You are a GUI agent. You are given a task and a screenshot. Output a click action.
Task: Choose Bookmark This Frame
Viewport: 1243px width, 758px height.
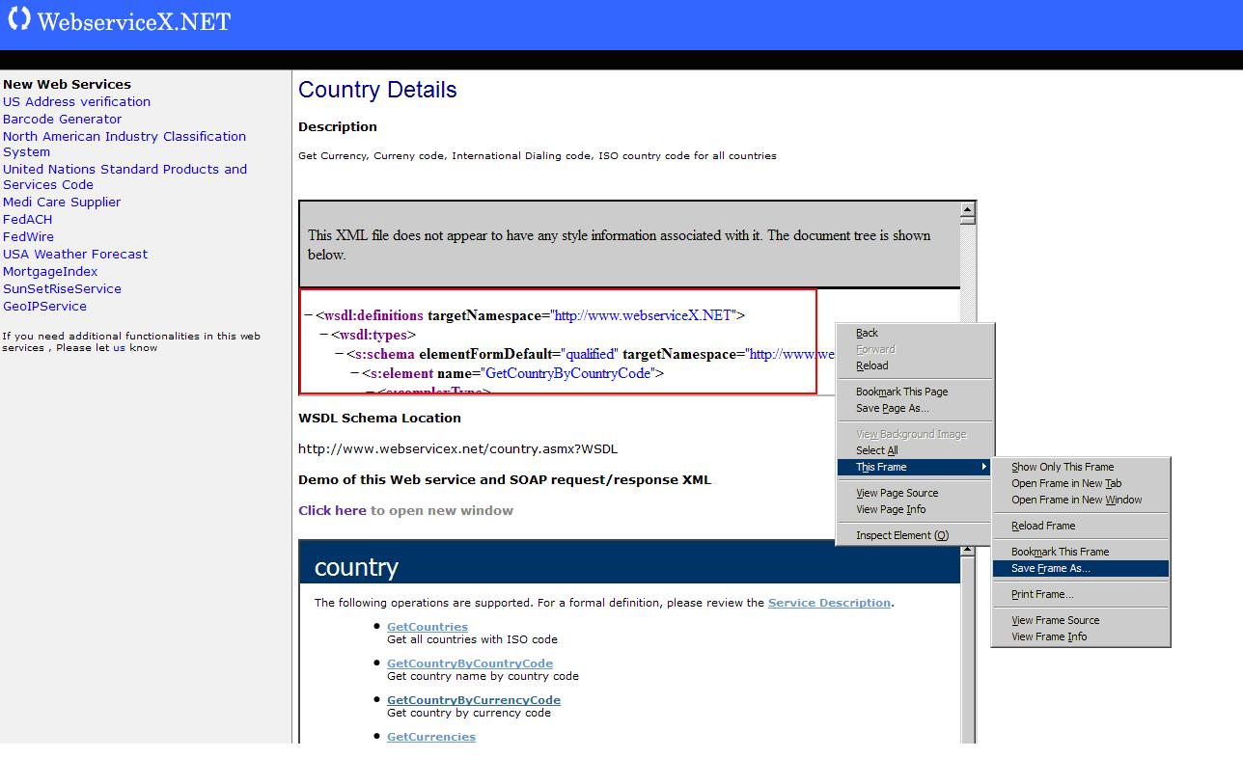point(1081,552)
